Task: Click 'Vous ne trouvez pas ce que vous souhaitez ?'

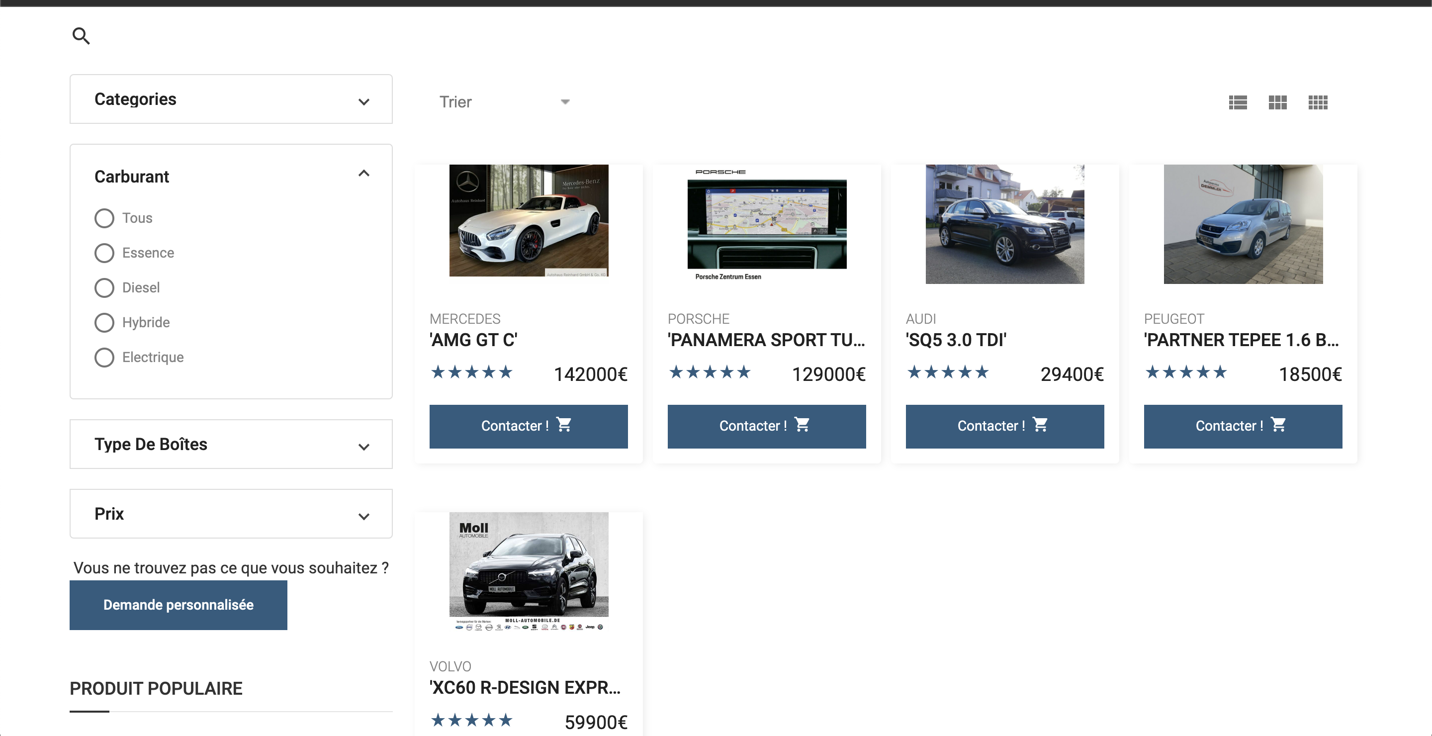Action: tap(231, 568)
